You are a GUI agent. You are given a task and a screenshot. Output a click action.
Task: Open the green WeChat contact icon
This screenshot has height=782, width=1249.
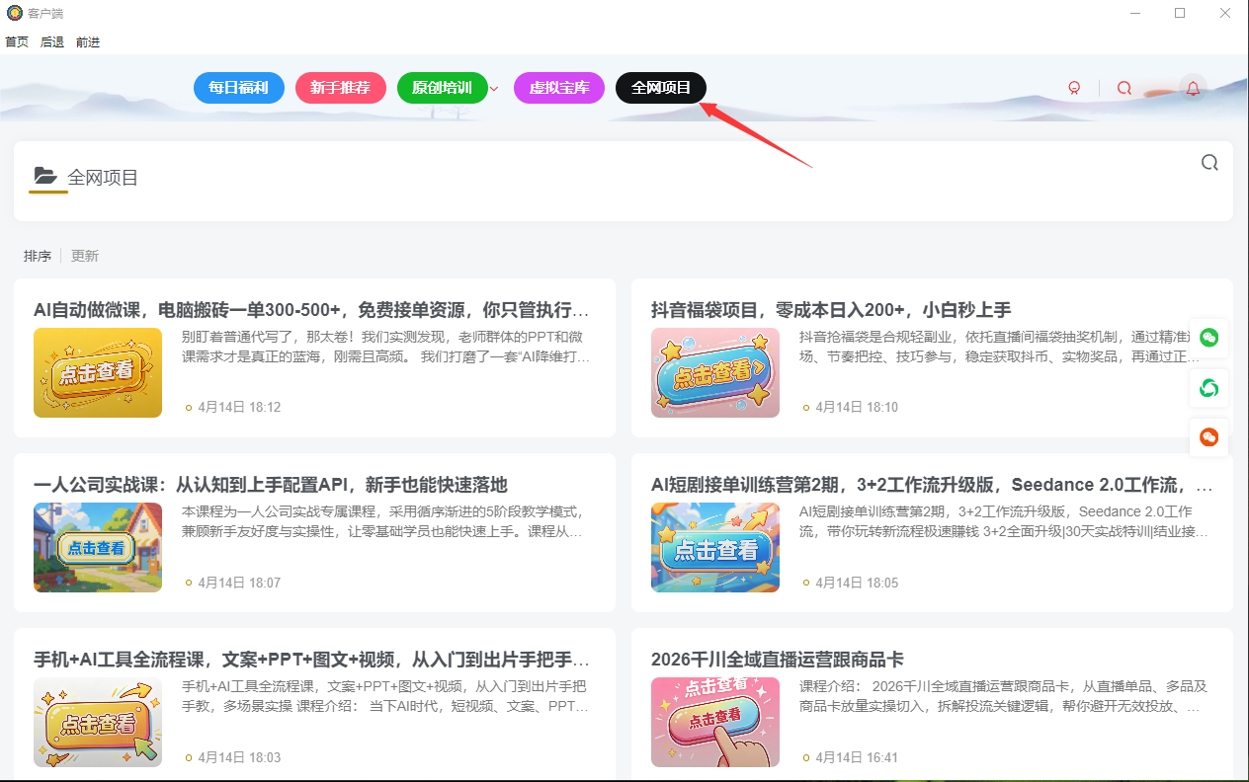(1208, 338)
